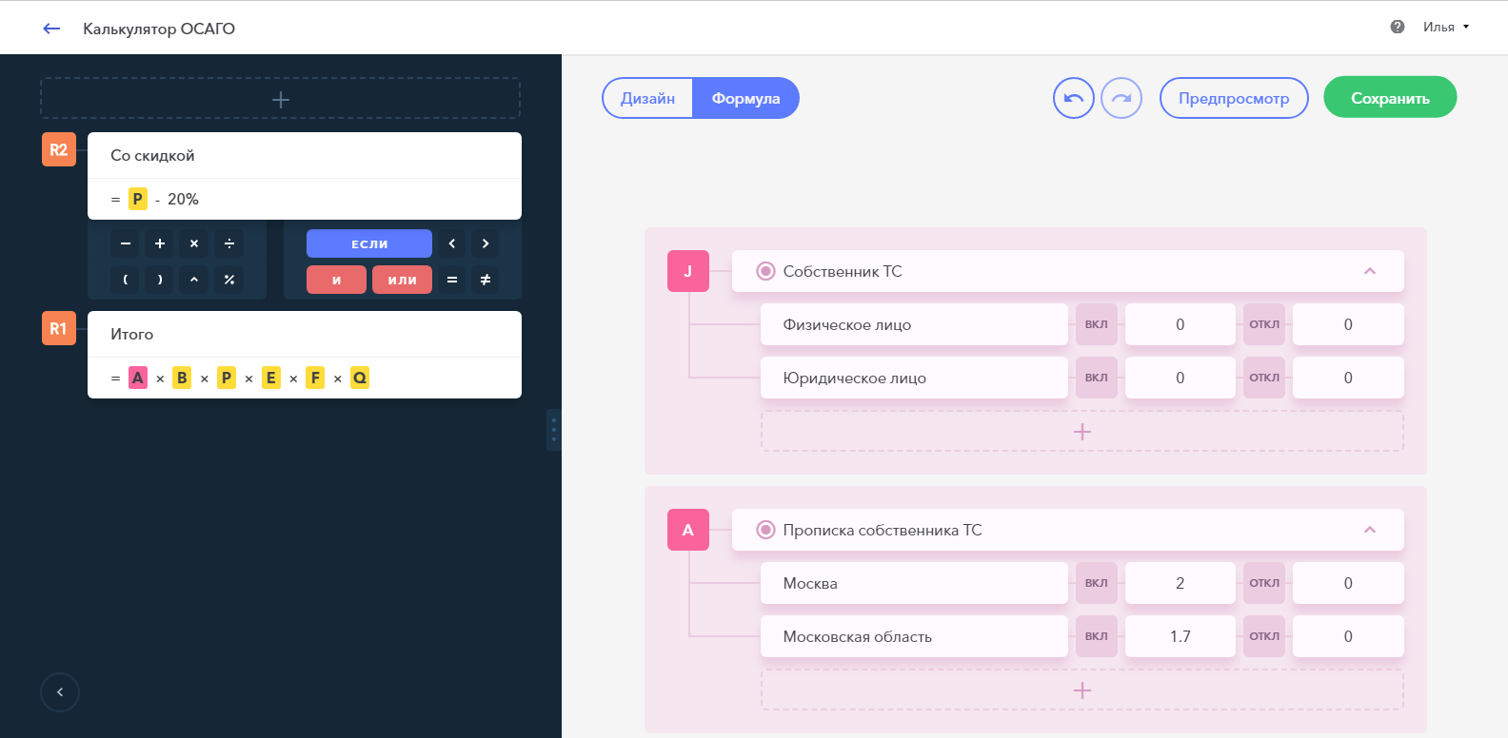Insert the multiply operator from keypad
Screen dimensions: 1508x738
(x=194, y=243)
